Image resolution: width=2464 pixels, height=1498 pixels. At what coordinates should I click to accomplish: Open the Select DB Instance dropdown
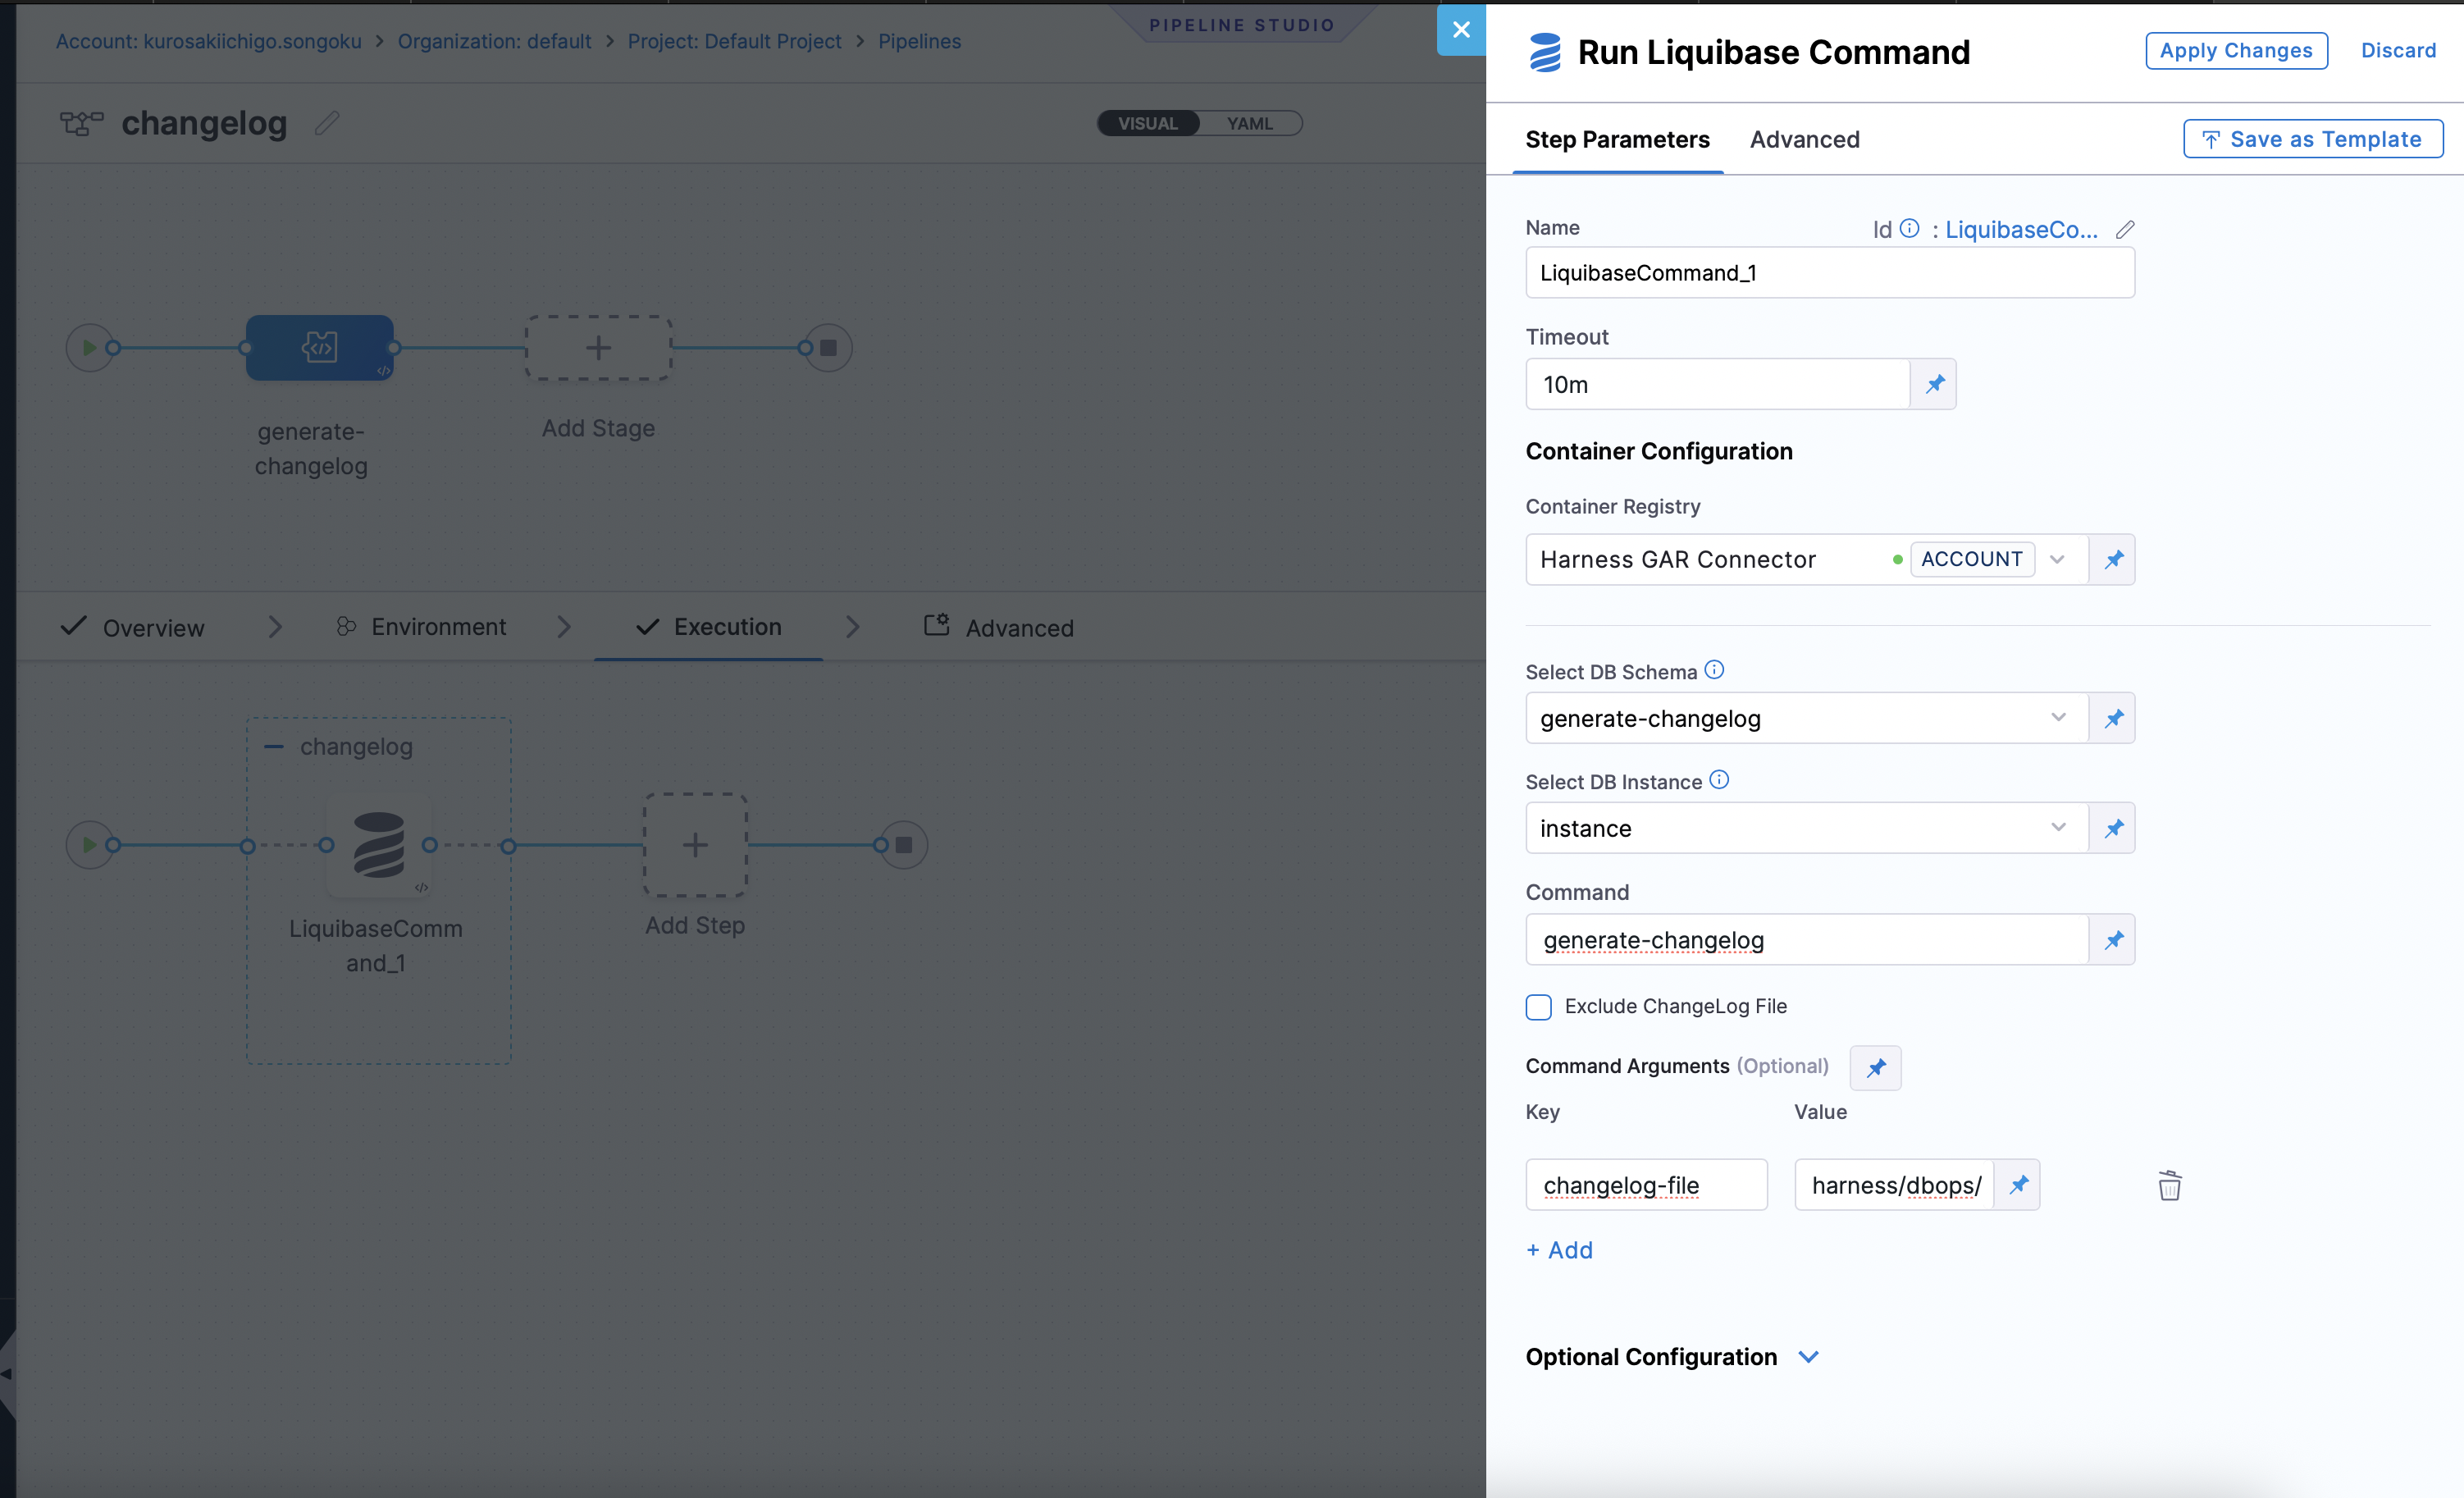(x=2058, y=827)
